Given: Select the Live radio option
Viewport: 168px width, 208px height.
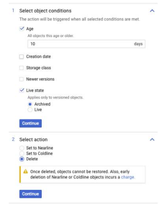Looking at the screenshot, I should [x=30, y=110].
